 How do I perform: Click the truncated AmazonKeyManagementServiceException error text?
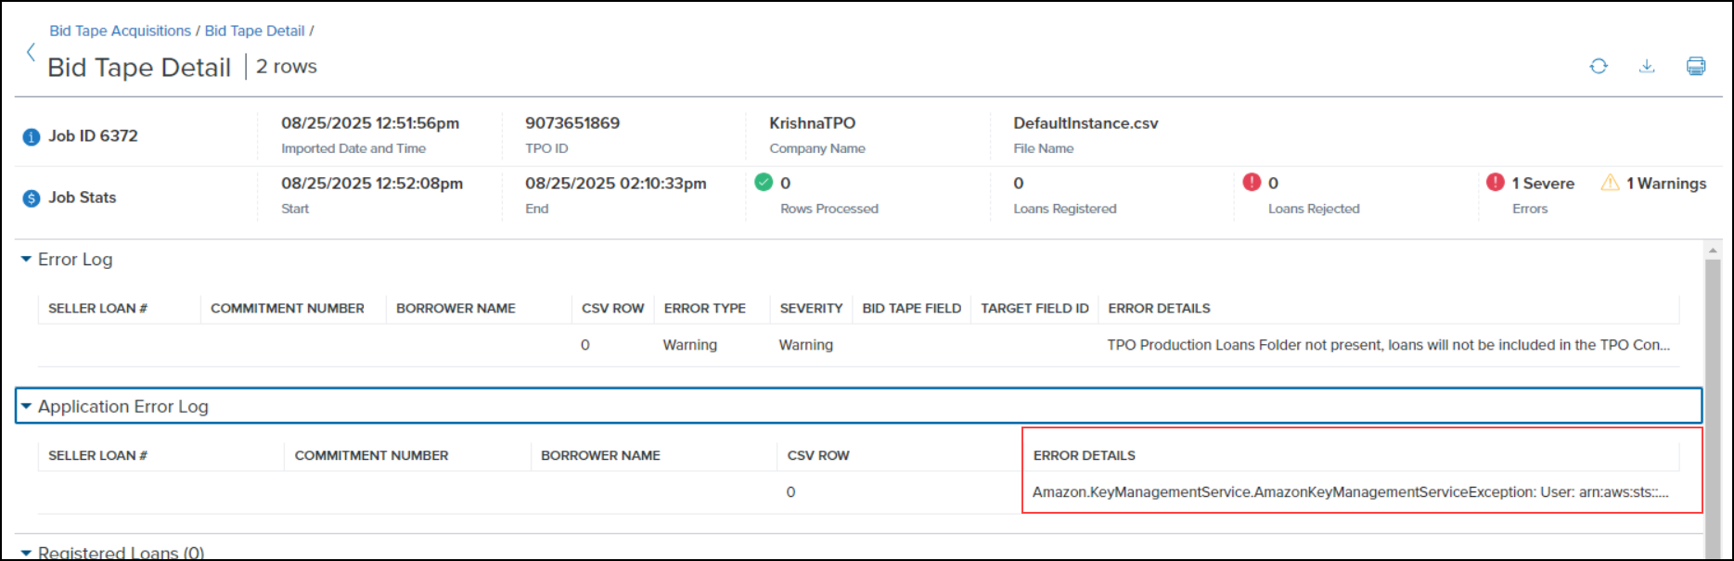point(1350,491)
